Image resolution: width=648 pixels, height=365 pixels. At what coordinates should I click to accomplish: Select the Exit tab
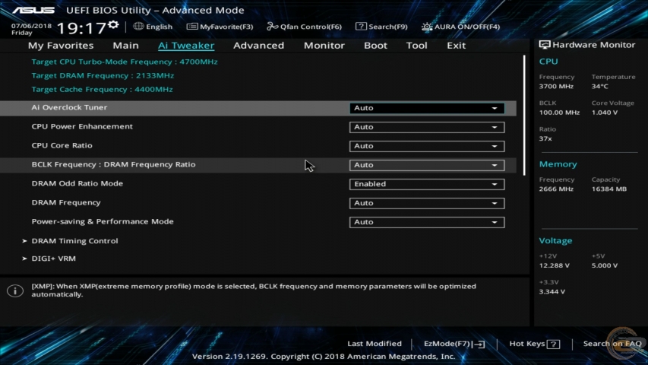[457, 46]
